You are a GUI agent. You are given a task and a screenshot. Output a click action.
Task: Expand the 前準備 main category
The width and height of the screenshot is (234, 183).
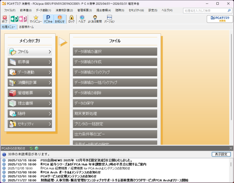(30, 62)
